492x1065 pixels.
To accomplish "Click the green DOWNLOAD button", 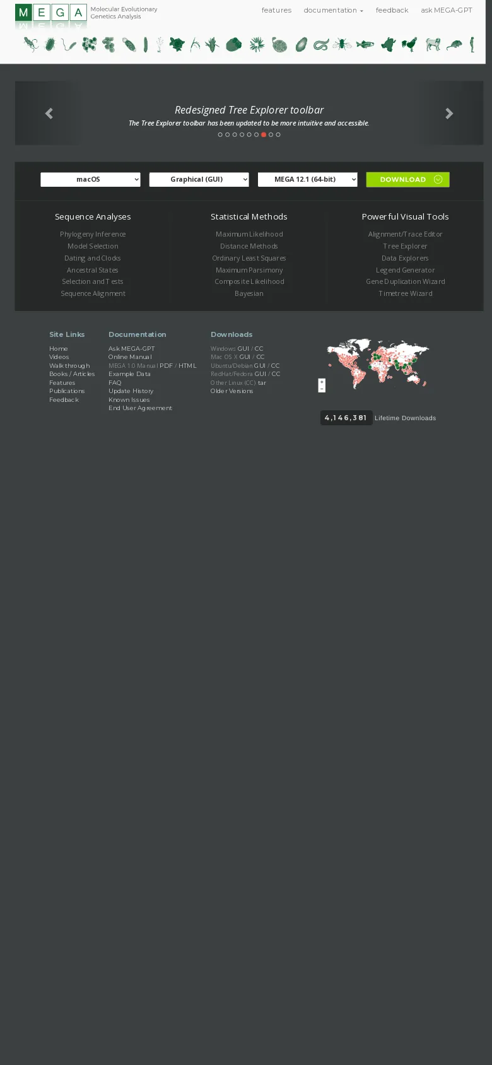I will (x=407, y=179).
